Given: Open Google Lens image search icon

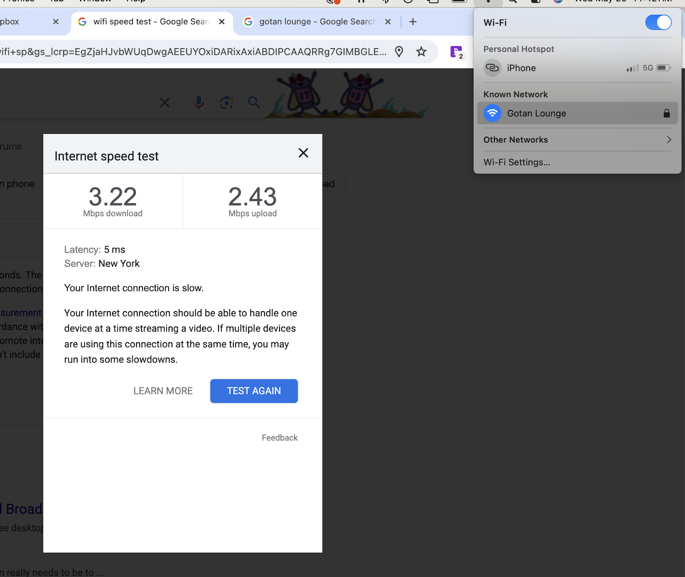Looking at the screenshot, I should [226, 103].
